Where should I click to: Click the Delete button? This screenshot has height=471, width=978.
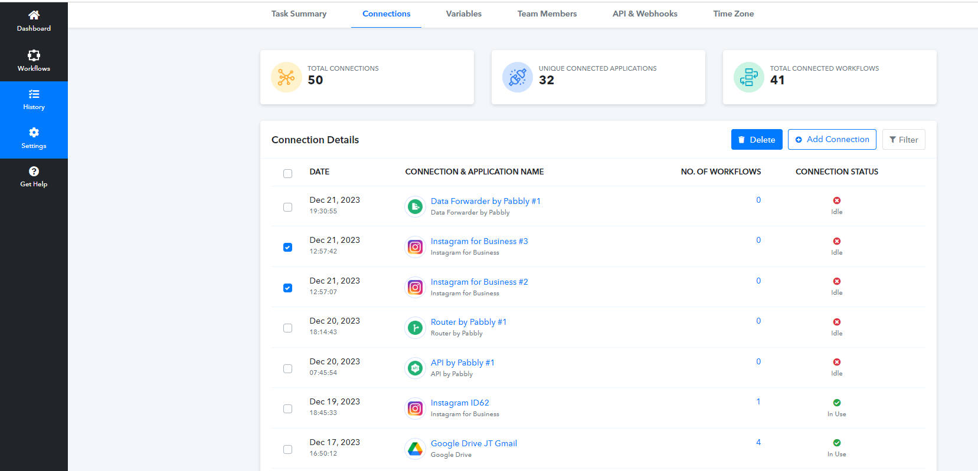(757, 140)
